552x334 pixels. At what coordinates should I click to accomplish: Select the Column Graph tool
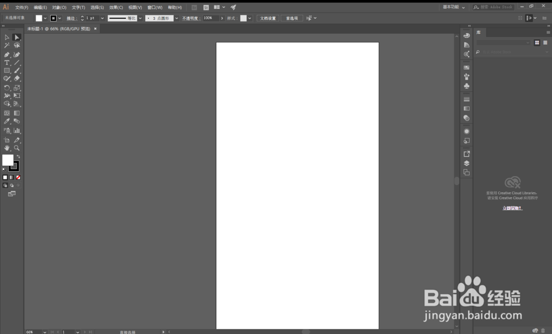tap(17, 131)
